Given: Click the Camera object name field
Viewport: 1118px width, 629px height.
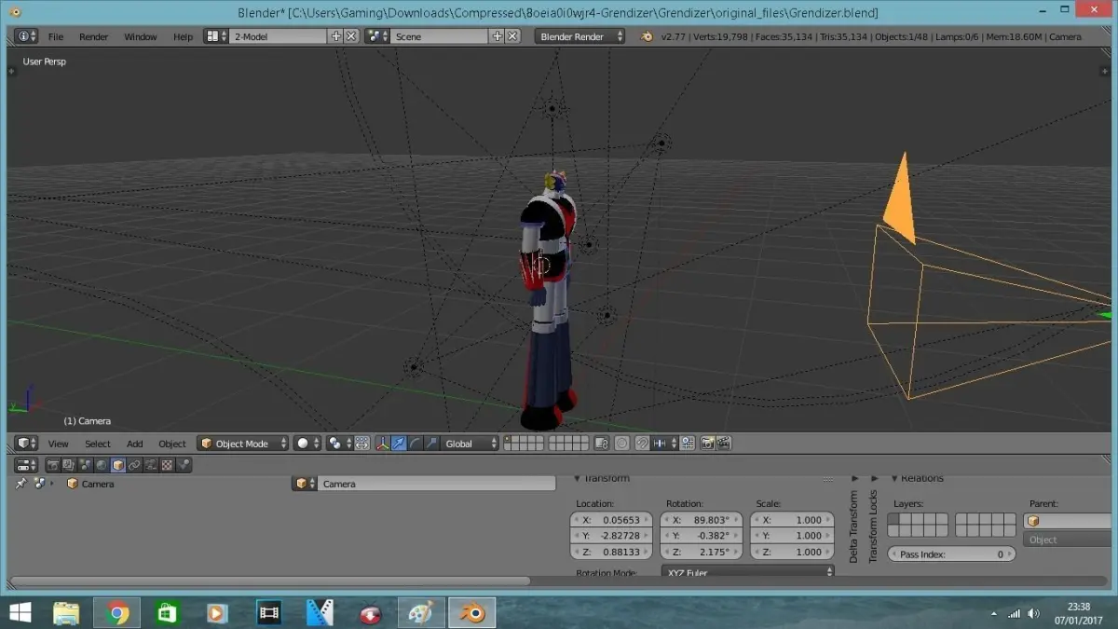Looking at the screenshot, I should (437, 484).
